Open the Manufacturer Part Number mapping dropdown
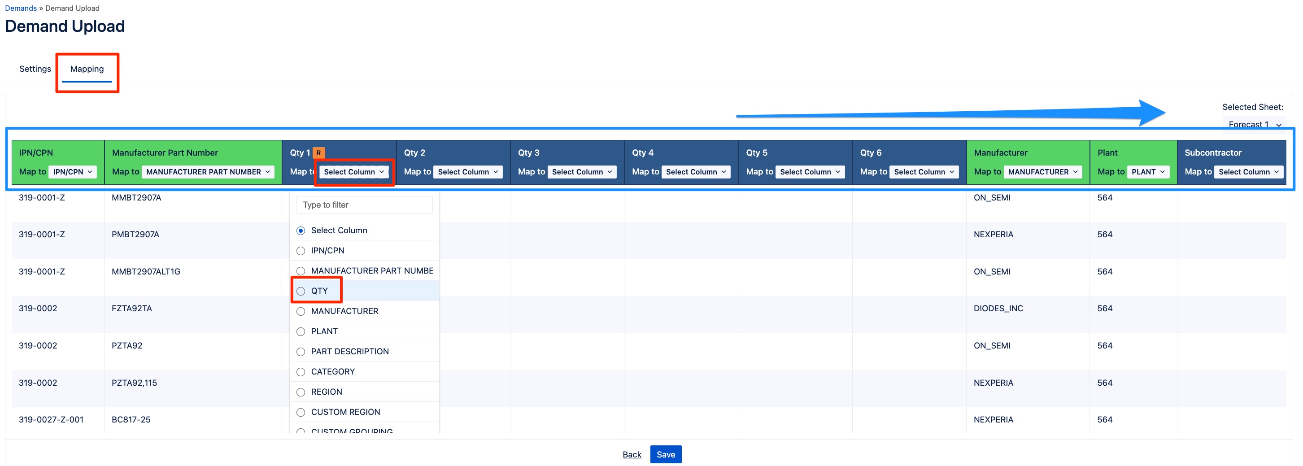The image size is (1303, 466). (x=207, y=172)
